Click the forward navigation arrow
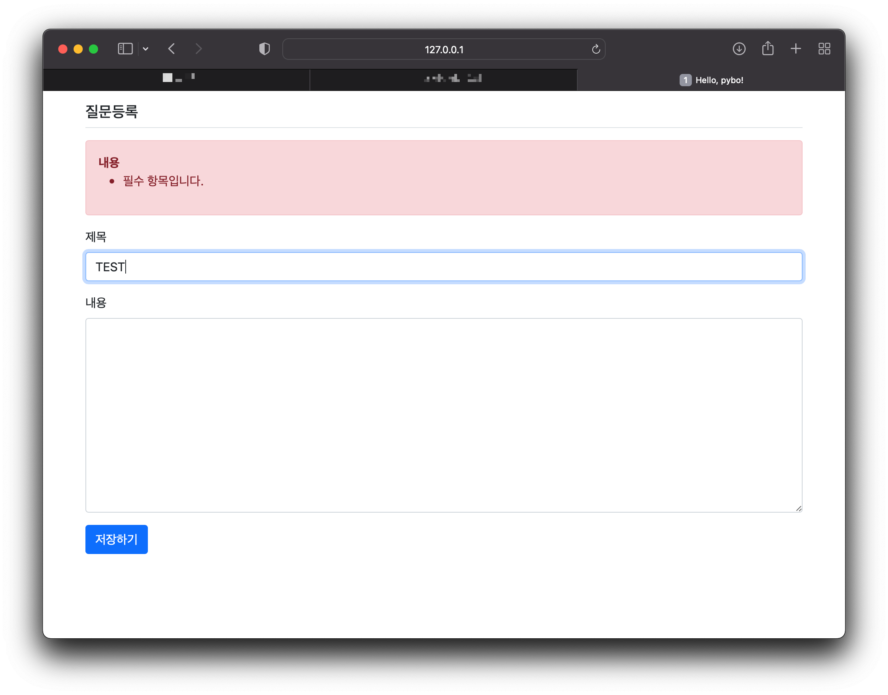The width and height of the screenshot is (888, 695). [x=198, y=49]
